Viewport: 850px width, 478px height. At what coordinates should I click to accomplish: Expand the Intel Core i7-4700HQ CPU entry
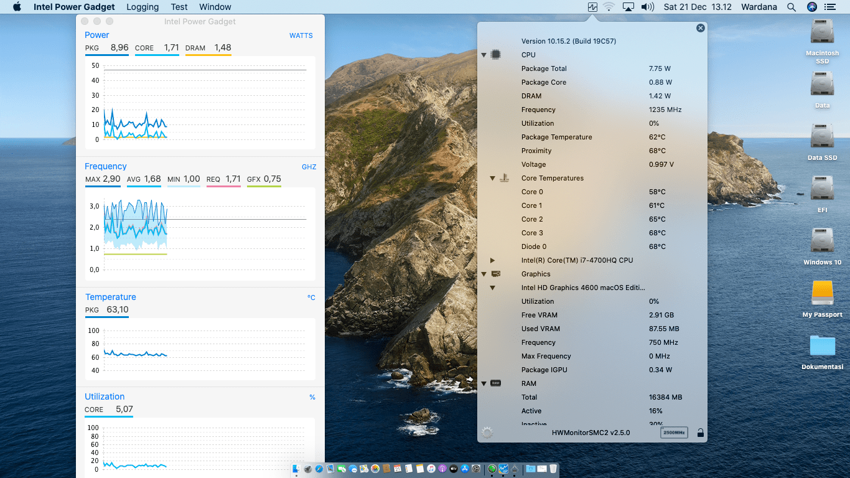(492, 260)
